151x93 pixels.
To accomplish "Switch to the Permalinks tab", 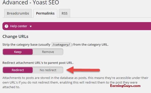I will [x=45, y=13].
